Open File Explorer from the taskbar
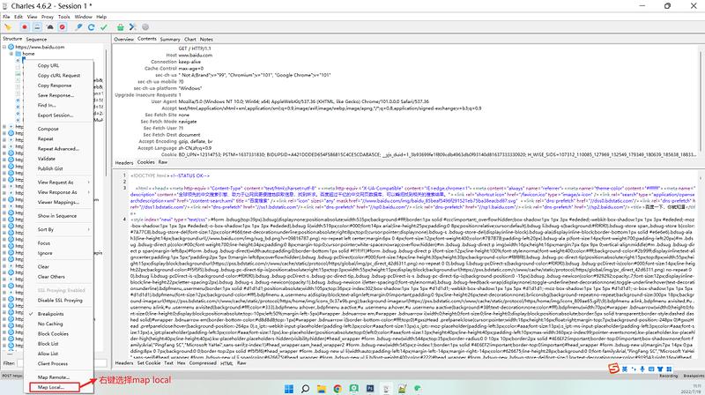The width and height of the screenshot is (705, 395). [322, 388]
